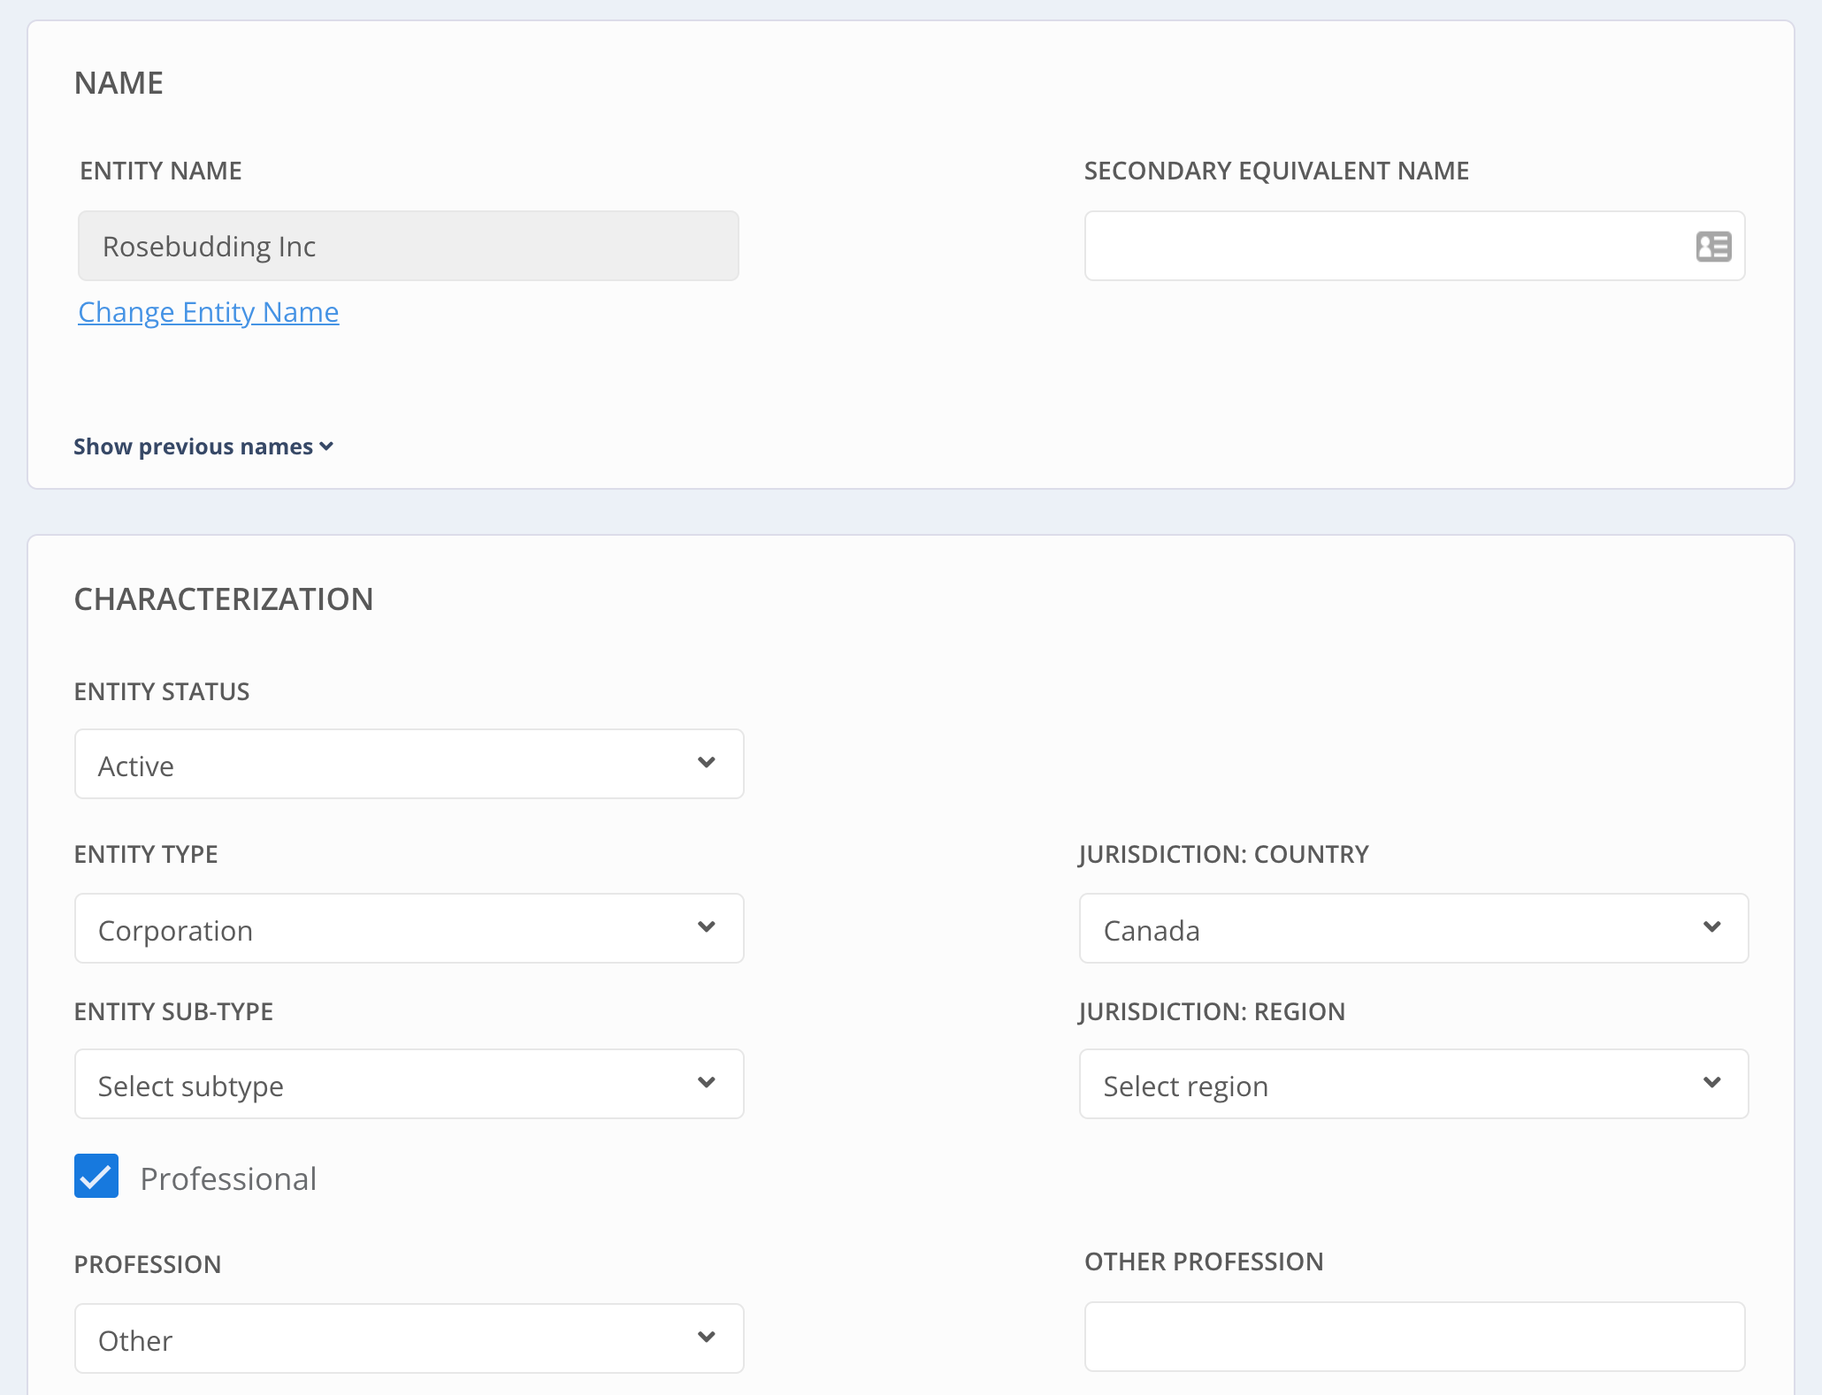The width and height of the screenshot is (1822, 1395).
Task: Click the Other Profession input field
Action: pyautogui.click(x=1414, y=1338)
